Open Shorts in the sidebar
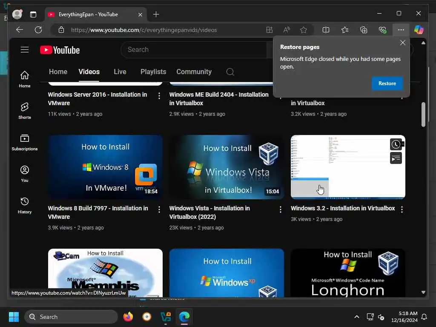Viewport: 436px width, 327px height. 24,111
